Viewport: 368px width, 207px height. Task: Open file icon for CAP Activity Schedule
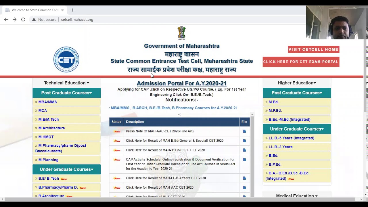pos(244,160)
